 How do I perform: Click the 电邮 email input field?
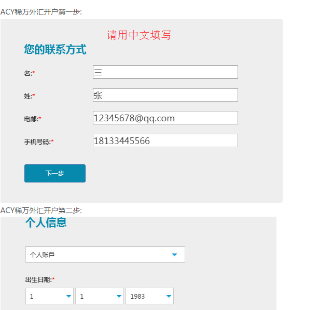[x=165, y=118]
